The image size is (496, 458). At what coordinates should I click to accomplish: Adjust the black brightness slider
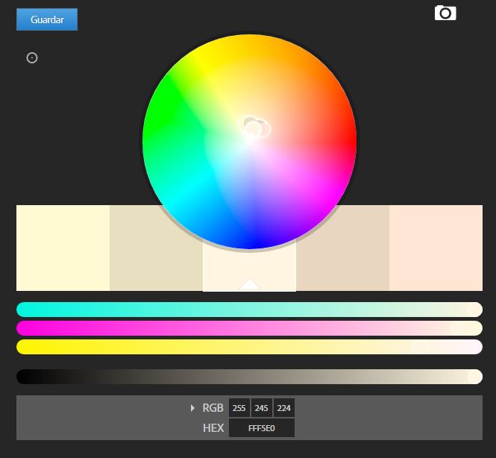[250, 377]
